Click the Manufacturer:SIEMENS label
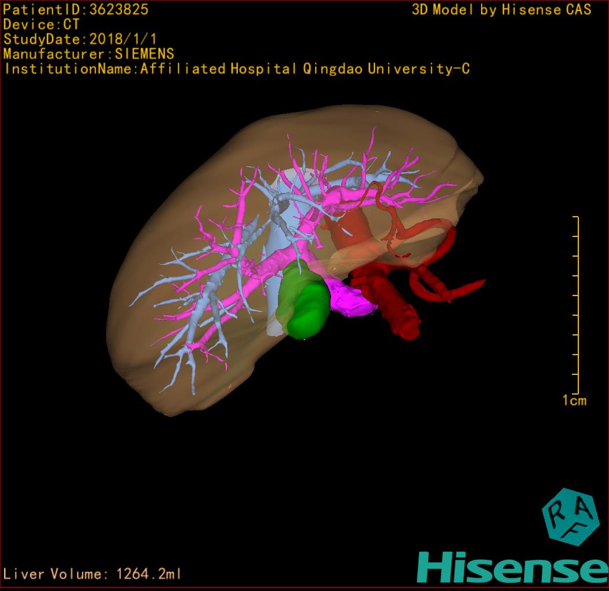 point(89,54)
